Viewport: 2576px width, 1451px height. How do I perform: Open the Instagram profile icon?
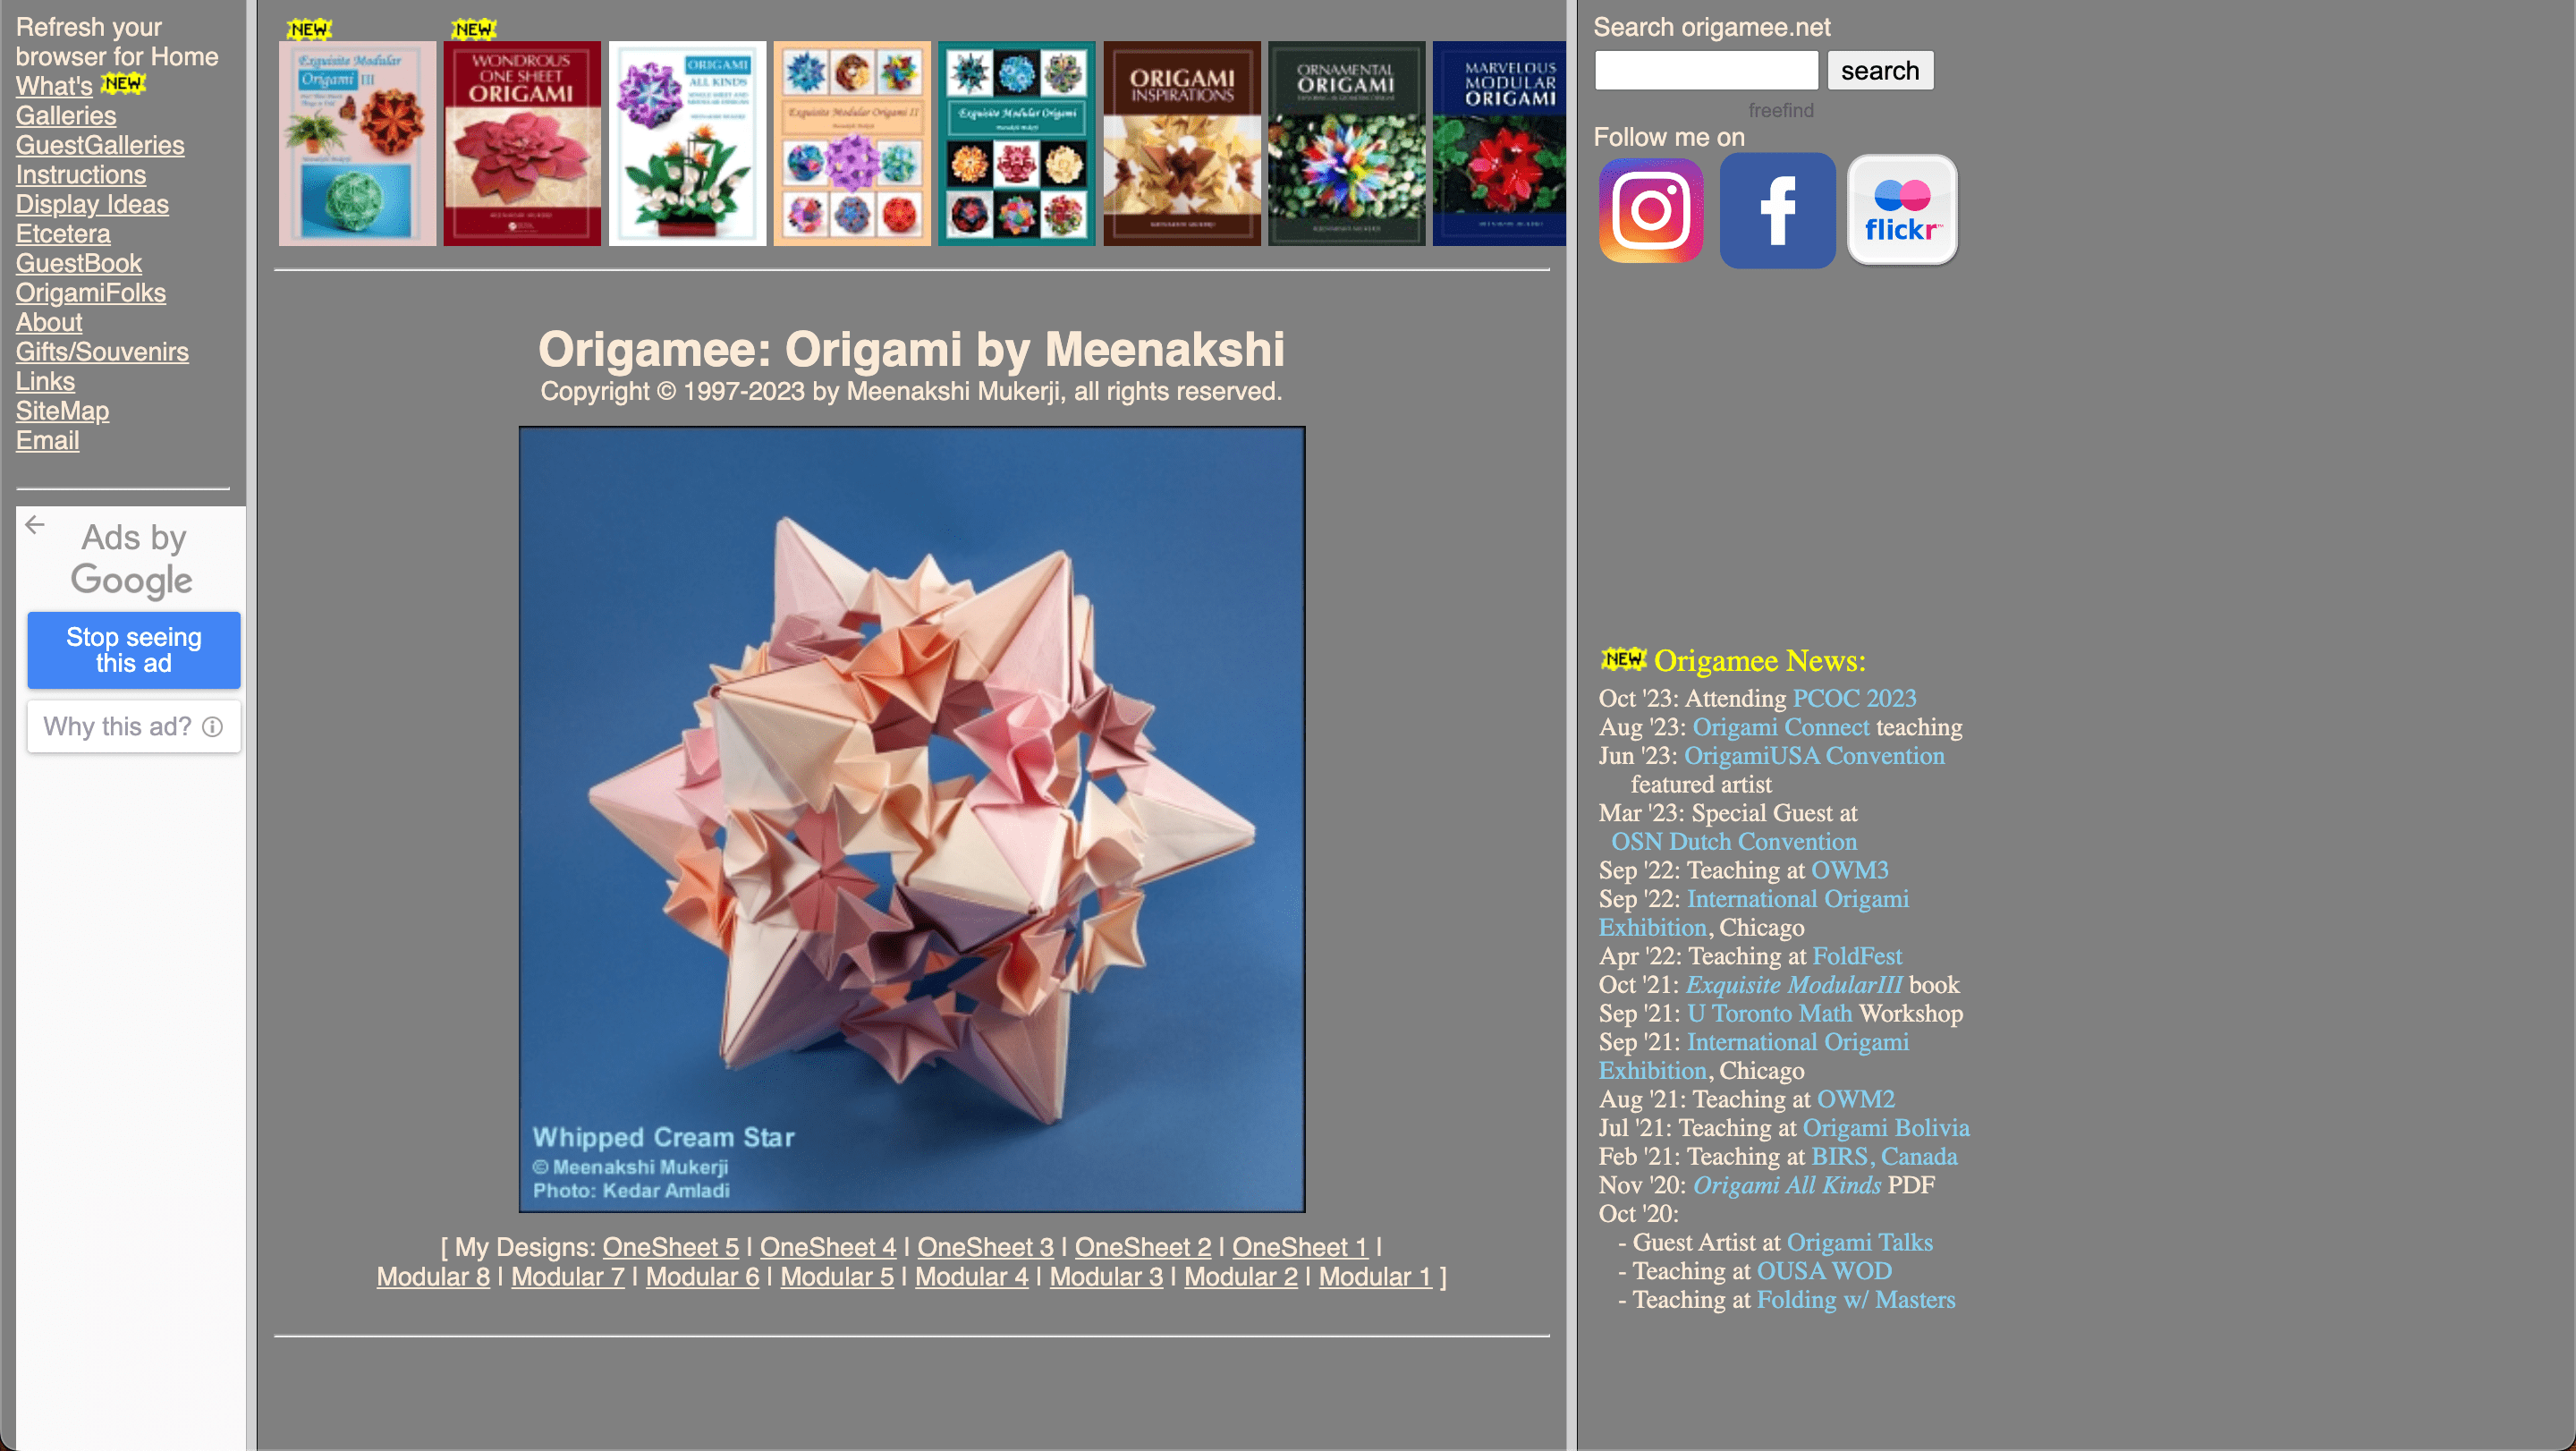tap(1650, 211)
